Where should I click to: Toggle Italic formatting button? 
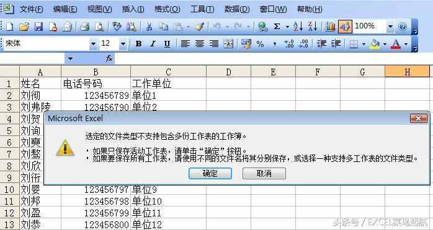coord(153,44)
